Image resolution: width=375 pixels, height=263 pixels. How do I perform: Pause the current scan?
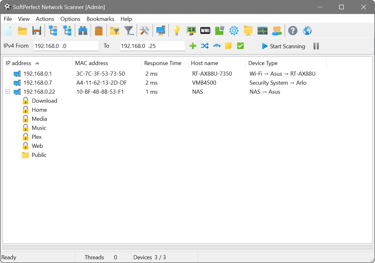pyautogui.click(x=316, y=46)
